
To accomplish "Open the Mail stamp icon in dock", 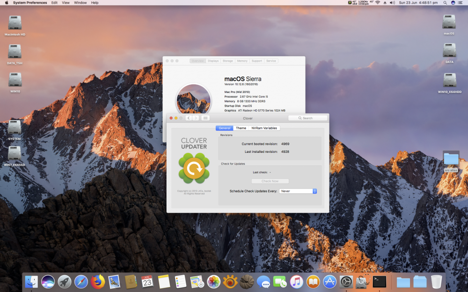I will coord(114,282).
